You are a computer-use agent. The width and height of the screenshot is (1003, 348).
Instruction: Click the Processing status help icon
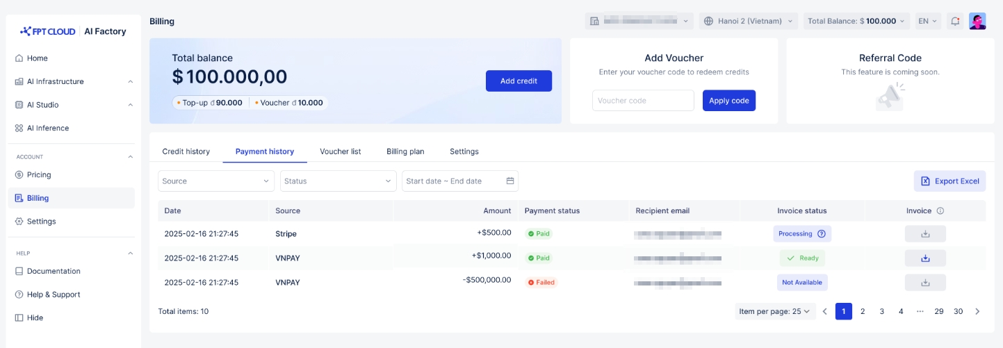pos(822,234)
